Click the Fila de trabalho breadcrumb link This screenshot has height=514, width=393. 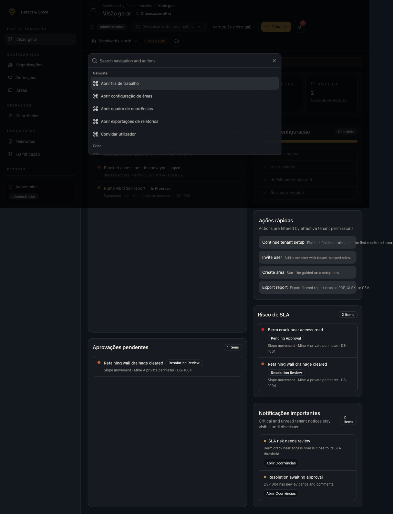139,6
